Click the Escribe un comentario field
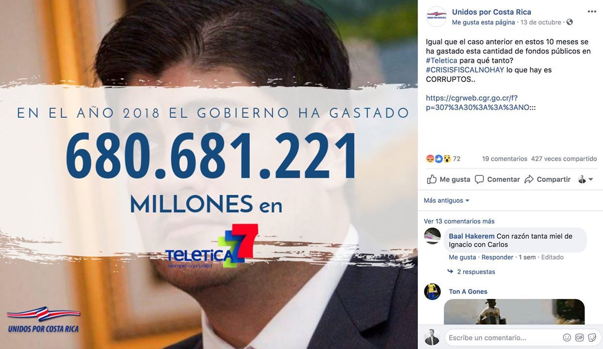 pyautogui.click(x=503, y=337)
